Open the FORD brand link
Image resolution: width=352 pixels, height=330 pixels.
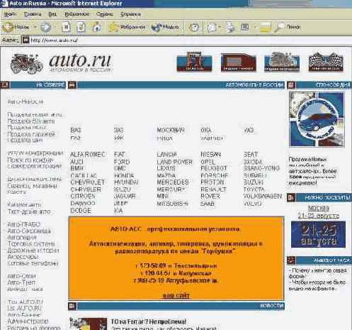click(x=122, y=162)
